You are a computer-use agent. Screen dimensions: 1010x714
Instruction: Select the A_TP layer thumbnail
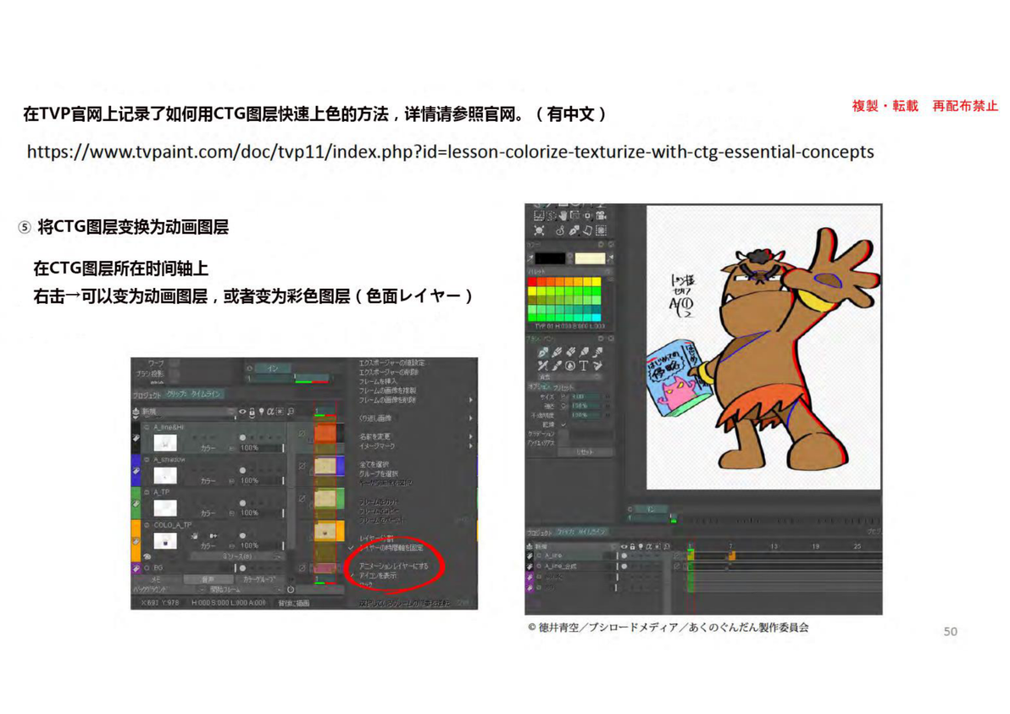pyautogui.click(x=165, y=508)
